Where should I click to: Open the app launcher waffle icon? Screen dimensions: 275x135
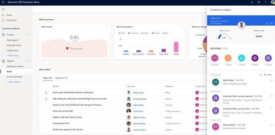click(3, 2)
